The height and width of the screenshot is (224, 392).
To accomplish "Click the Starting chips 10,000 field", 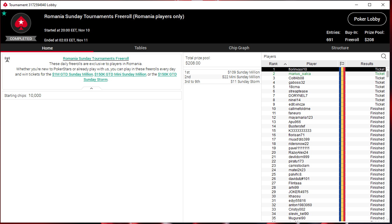I will (92, 95).
